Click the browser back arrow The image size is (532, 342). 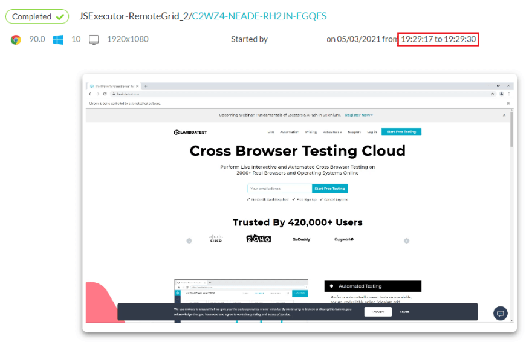click(91, 94)
